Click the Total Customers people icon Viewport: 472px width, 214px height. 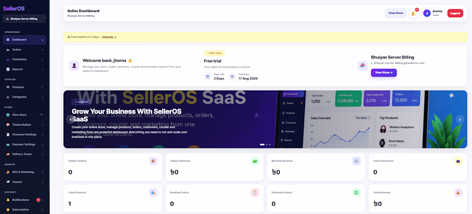[458, 161]
